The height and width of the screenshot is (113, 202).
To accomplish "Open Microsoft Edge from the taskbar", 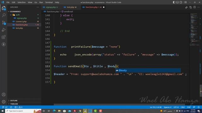I will [x=54, y=111].
